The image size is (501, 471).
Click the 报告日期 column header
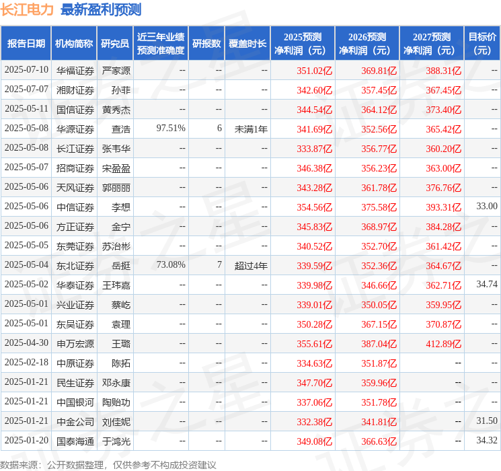click(26, 44)
